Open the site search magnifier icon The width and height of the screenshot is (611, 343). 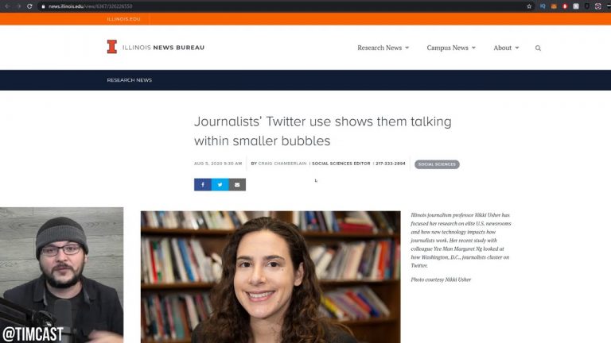538,48
